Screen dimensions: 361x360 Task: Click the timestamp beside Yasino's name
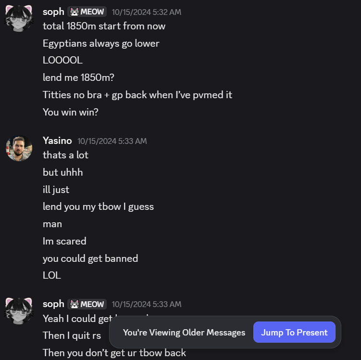pos(112,141)
